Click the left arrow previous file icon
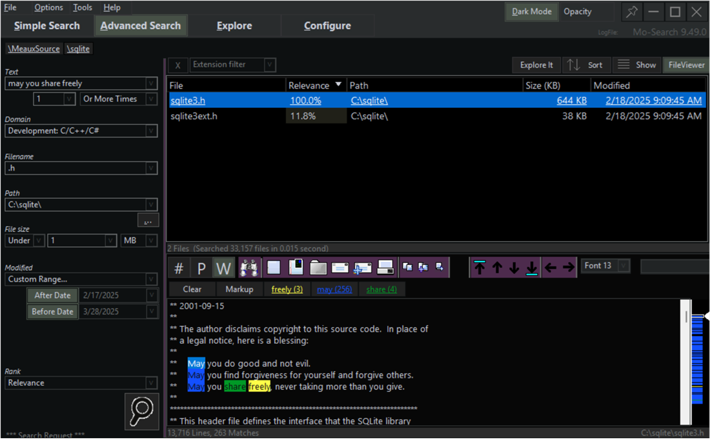 coord(551,267)
